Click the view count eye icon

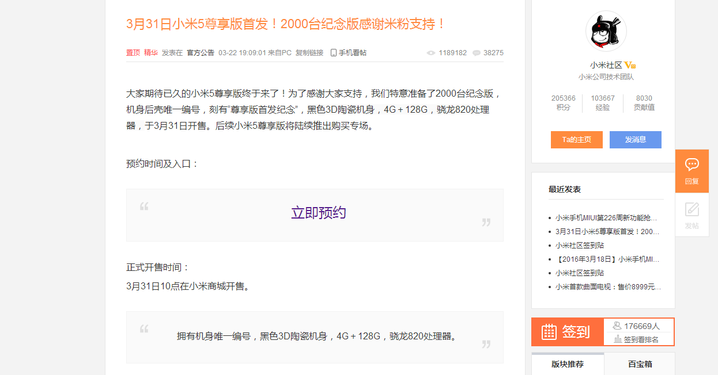[431, 53]
